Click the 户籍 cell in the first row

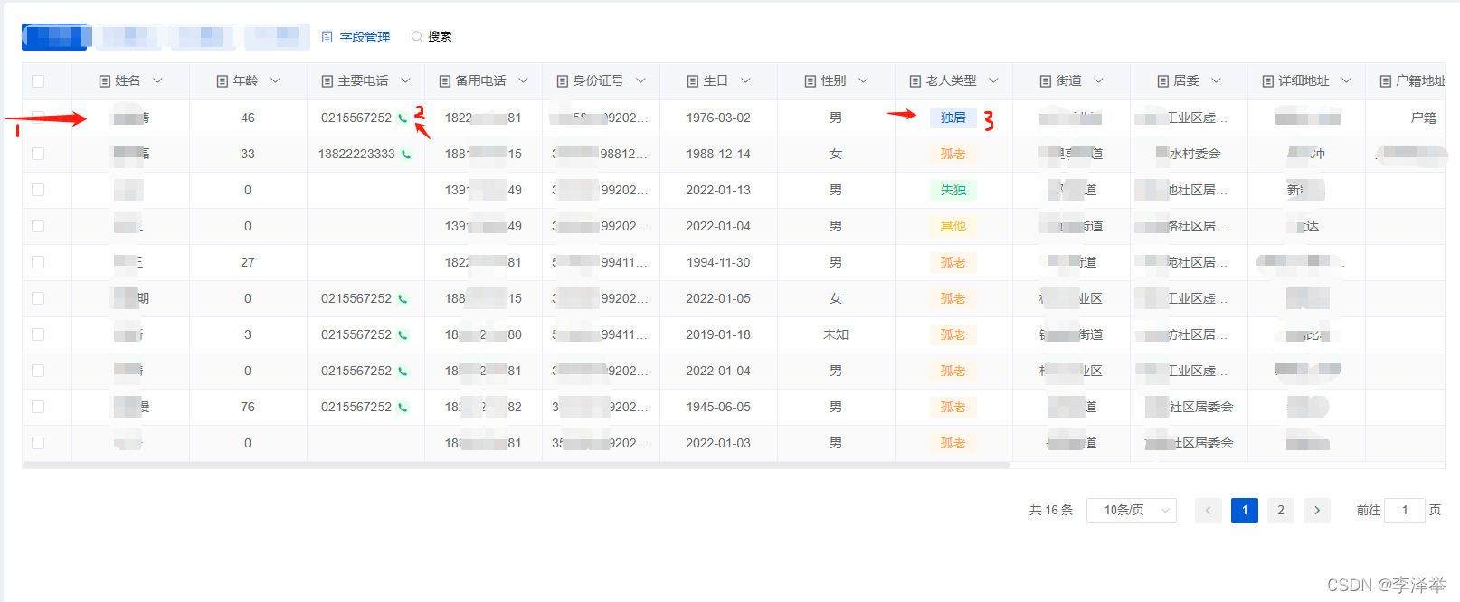[x=1424, y=118]
